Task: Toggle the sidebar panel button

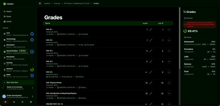Action: (x=40, y=3)
